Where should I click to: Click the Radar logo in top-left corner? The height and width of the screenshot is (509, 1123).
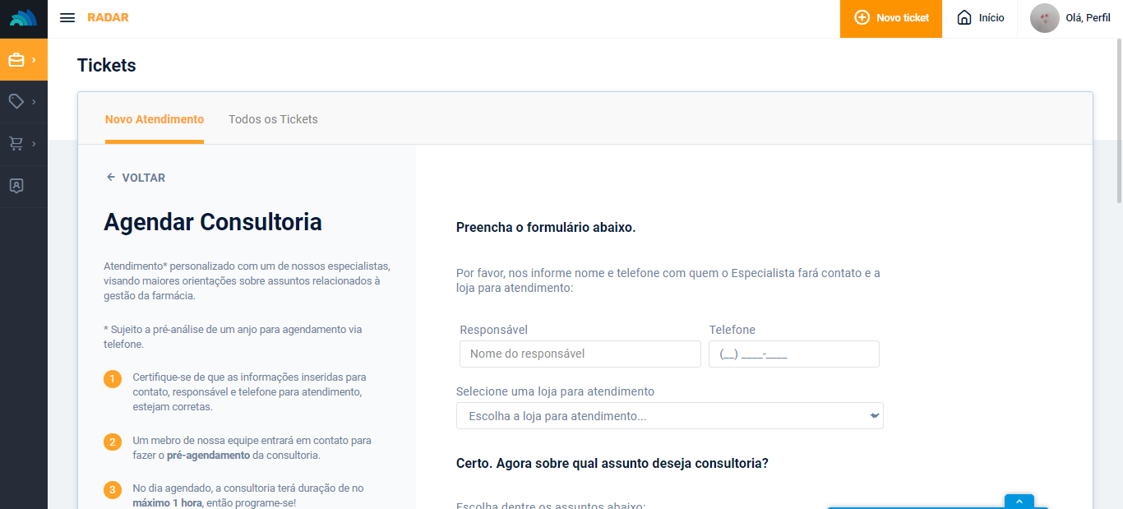pyautogui.click(x=23, y=18)
